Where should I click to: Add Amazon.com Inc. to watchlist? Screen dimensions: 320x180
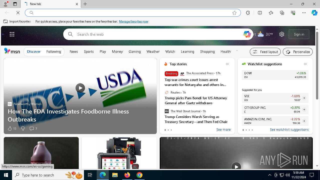304,121
